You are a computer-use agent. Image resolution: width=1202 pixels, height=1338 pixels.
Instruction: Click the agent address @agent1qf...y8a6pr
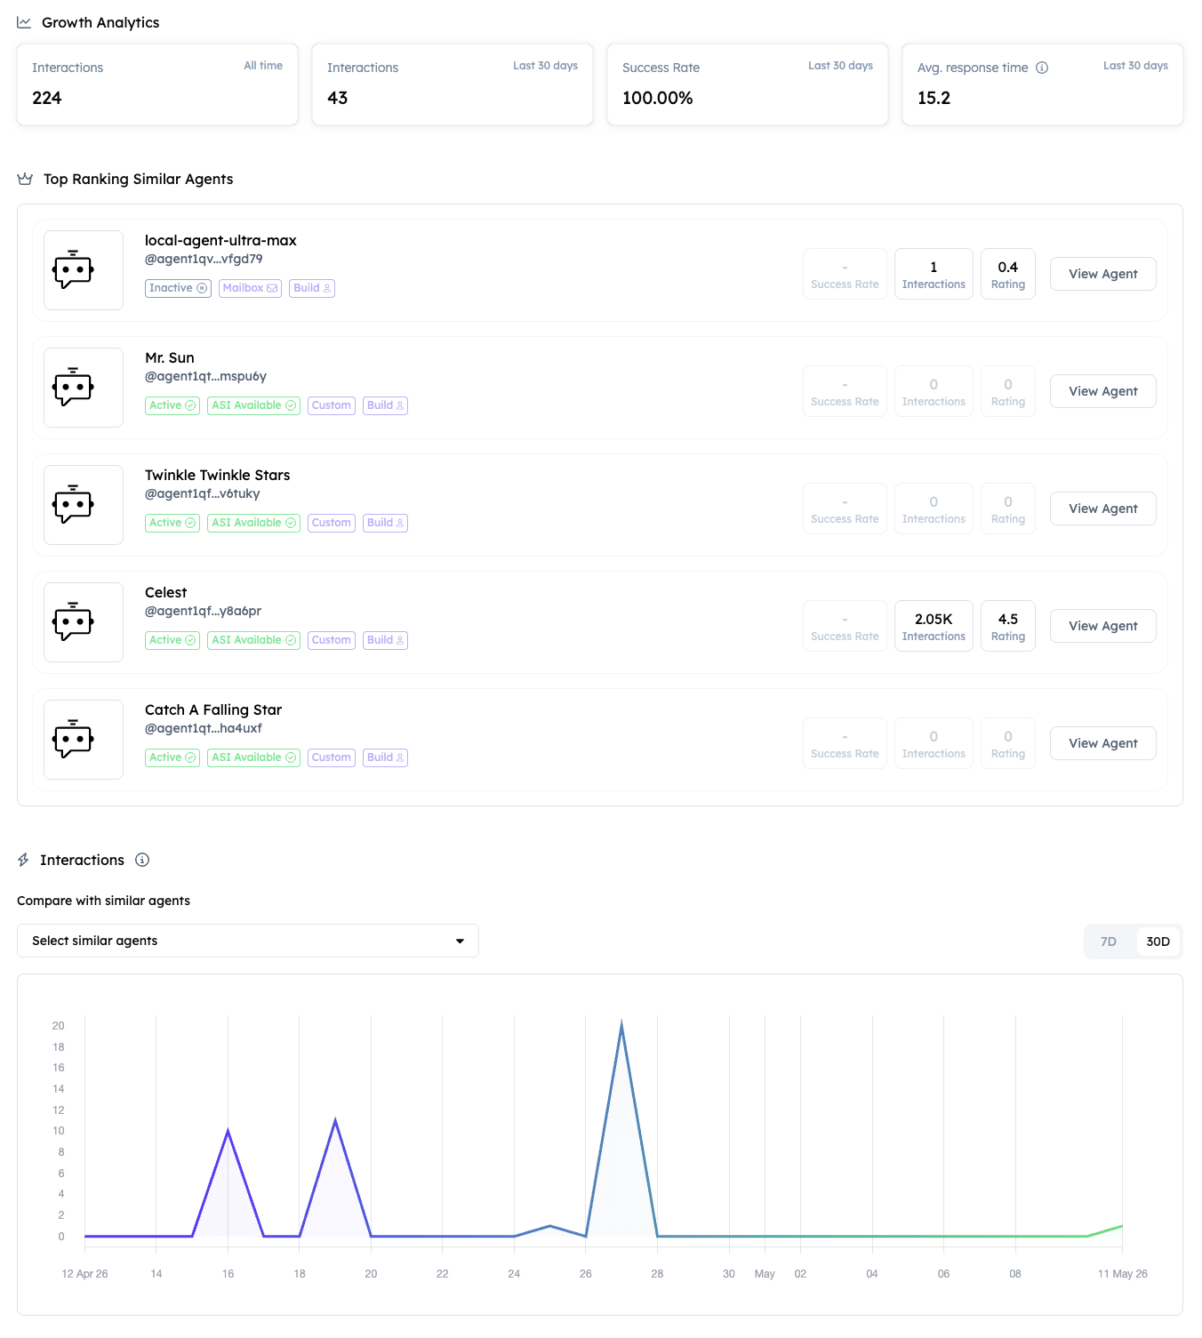(204, 611)
